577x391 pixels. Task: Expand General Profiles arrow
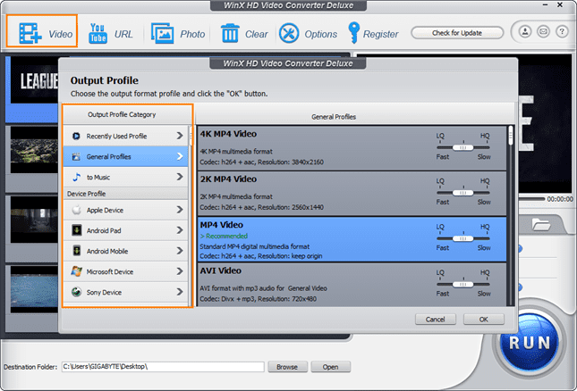click(180, 156)
